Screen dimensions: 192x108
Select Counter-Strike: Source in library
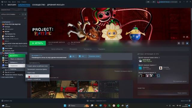tap(11, 39)
